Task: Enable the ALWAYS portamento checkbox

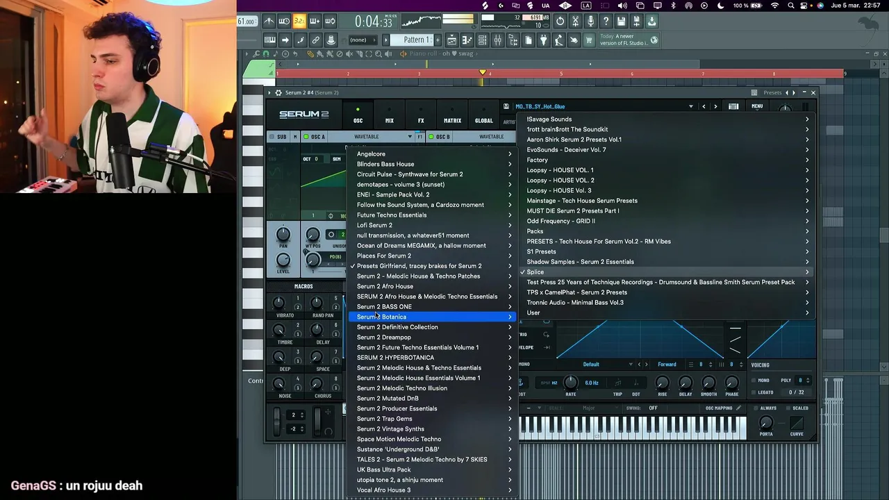Action: coord(756,408)
